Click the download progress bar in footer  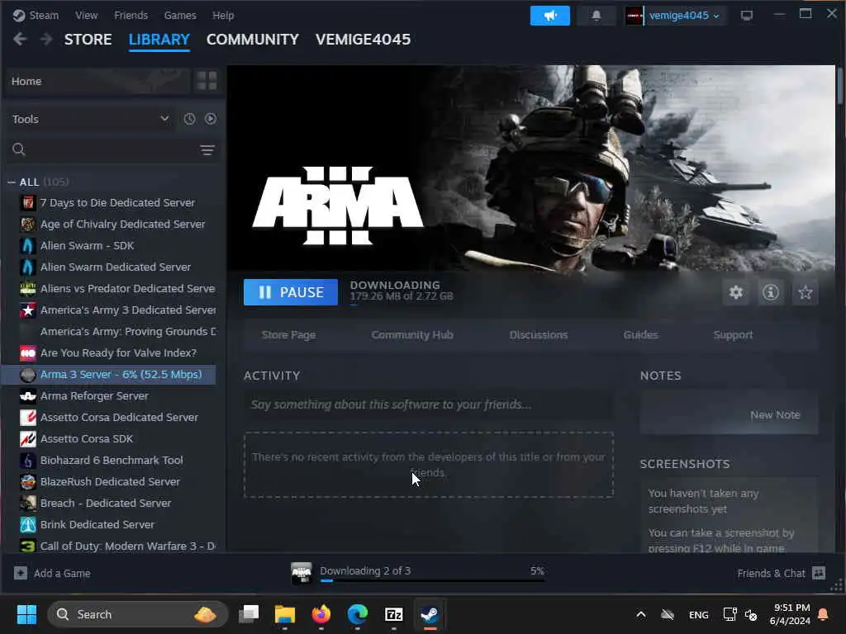click(431, 580)
